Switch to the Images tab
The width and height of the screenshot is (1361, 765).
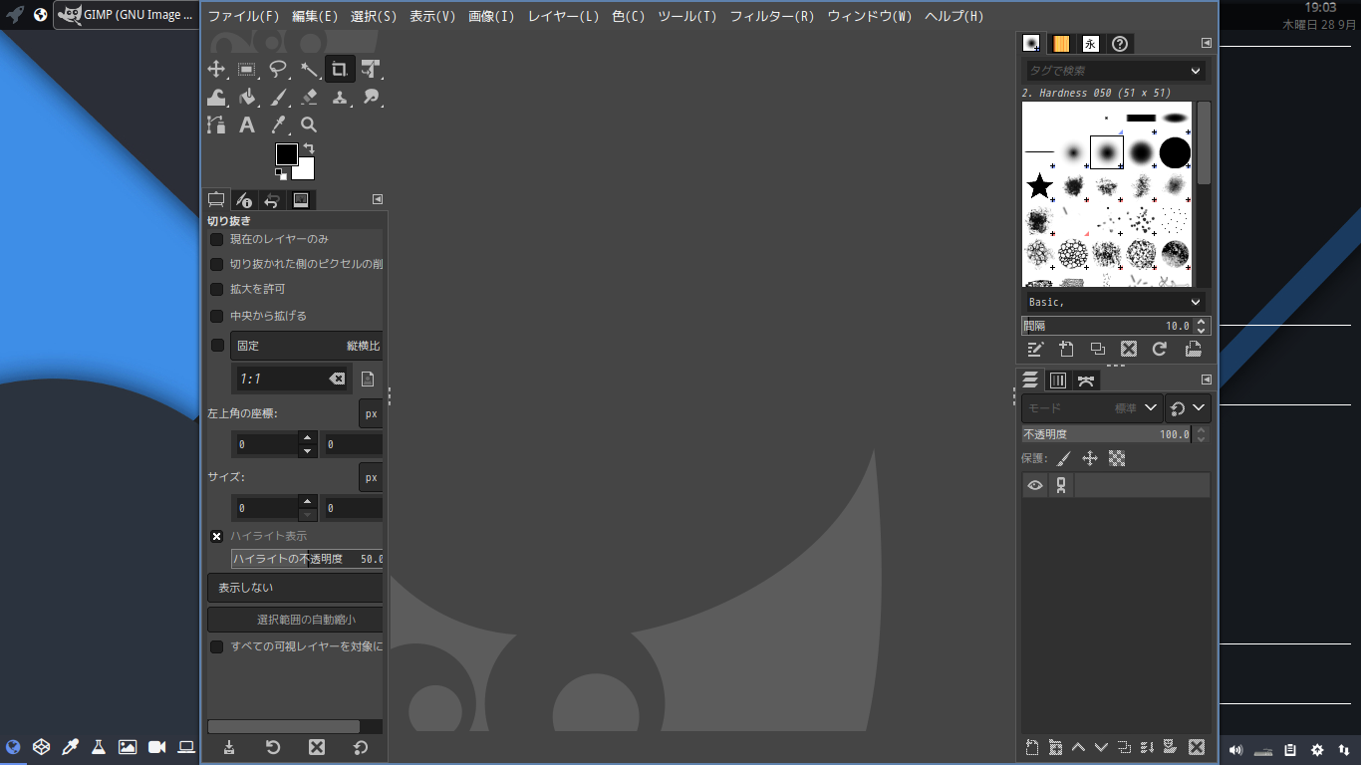tap(301, 200)
